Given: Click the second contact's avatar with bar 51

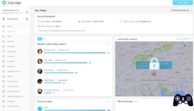Looking at the screenshot, I should pos(40,61).
